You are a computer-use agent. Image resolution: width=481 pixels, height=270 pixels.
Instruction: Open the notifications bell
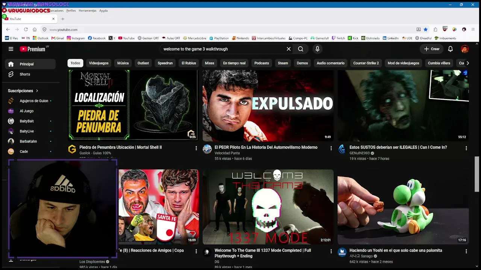click(450, 49)
